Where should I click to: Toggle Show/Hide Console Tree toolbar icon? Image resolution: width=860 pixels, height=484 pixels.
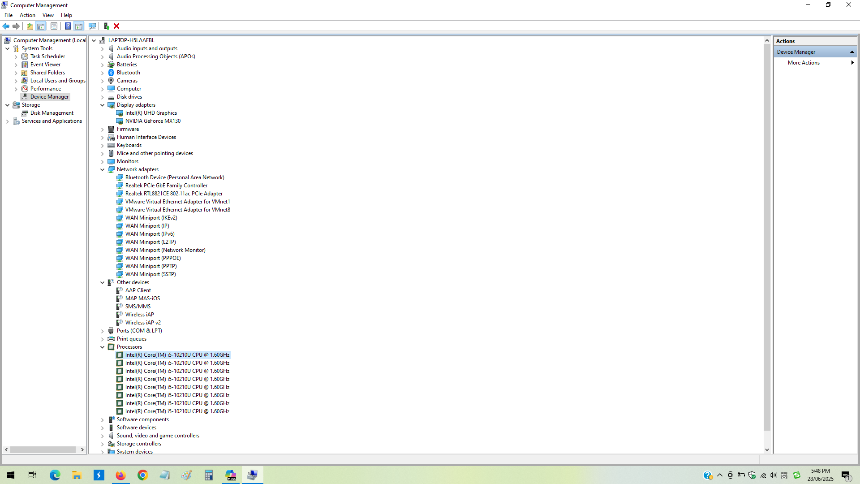41,26
